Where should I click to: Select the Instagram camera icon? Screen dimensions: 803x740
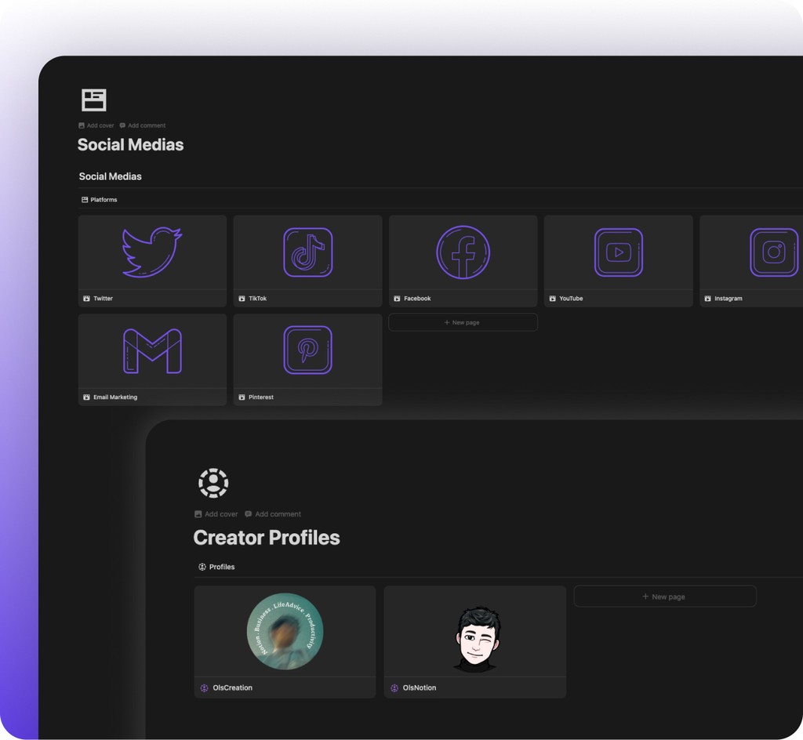772,251
